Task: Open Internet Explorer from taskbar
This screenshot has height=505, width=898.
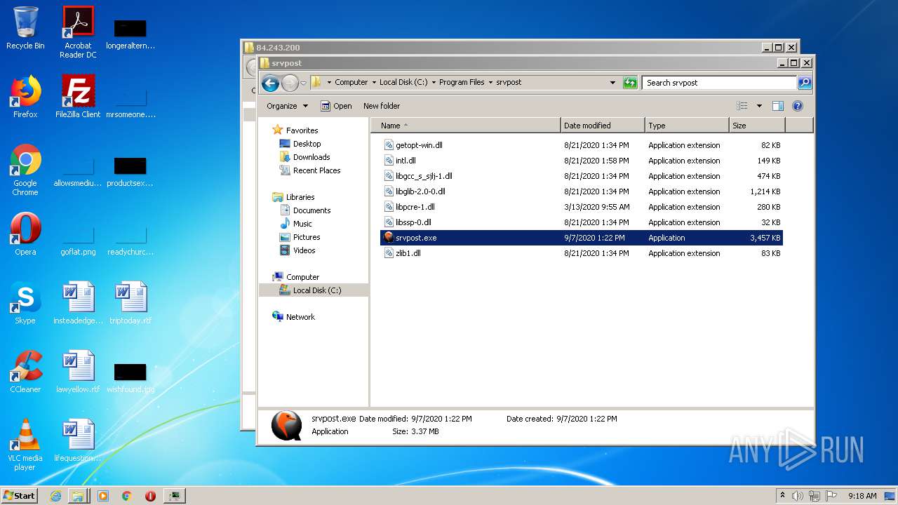Action: (x=56, y=496)
